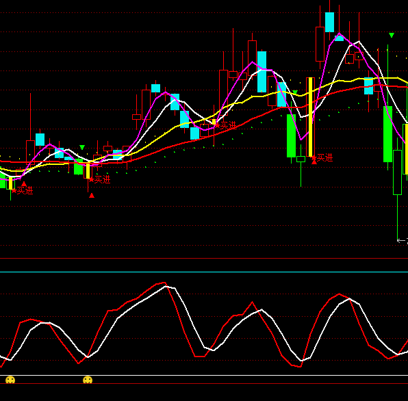The image size is (408, 401).
Task: Click the second yellow smiley face icon
Action: click(x=88, y=380)
